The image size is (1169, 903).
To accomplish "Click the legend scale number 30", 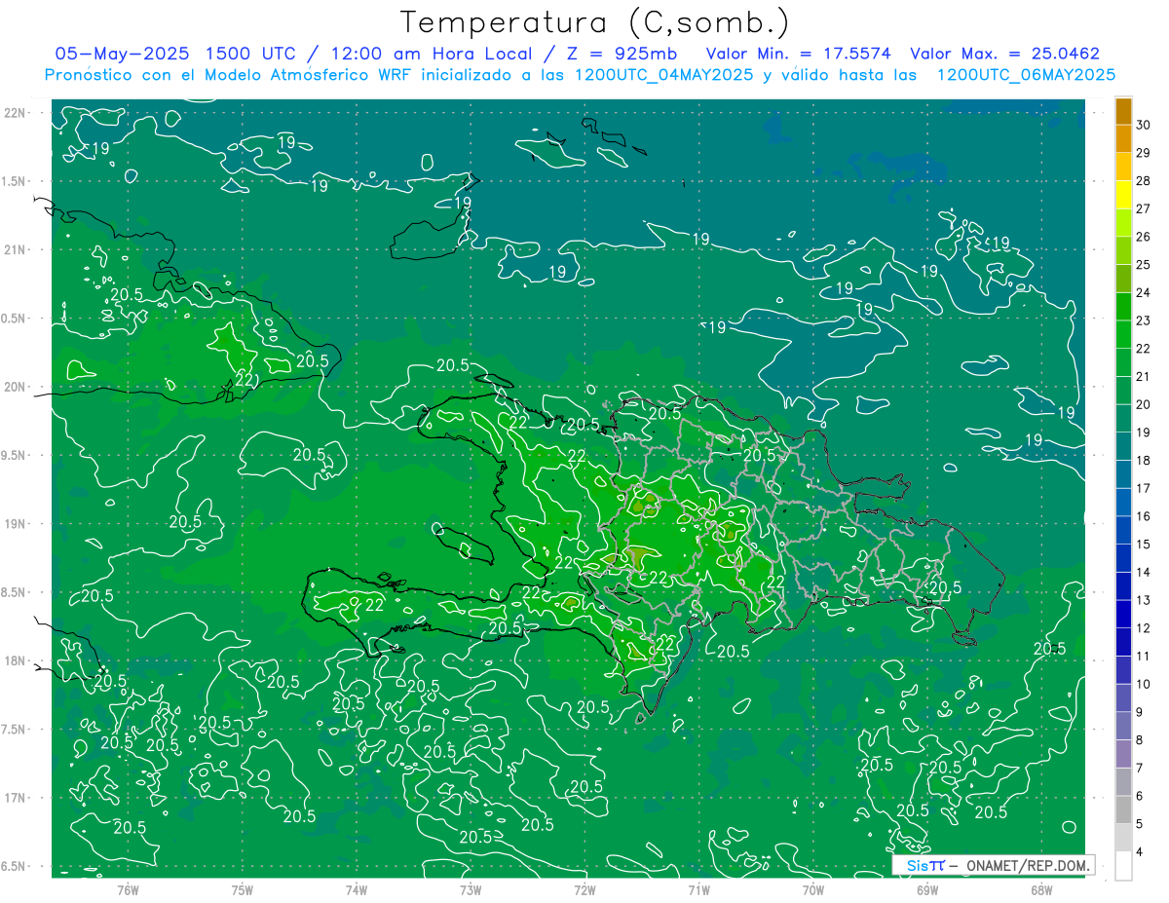I will tap(1143, 125).
